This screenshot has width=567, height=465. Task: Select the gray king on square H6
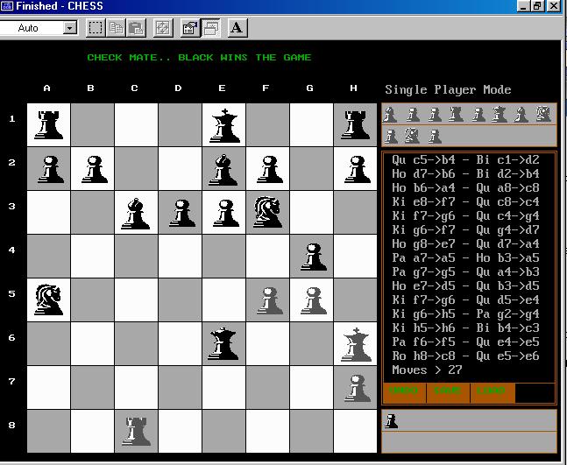(356, 345)
